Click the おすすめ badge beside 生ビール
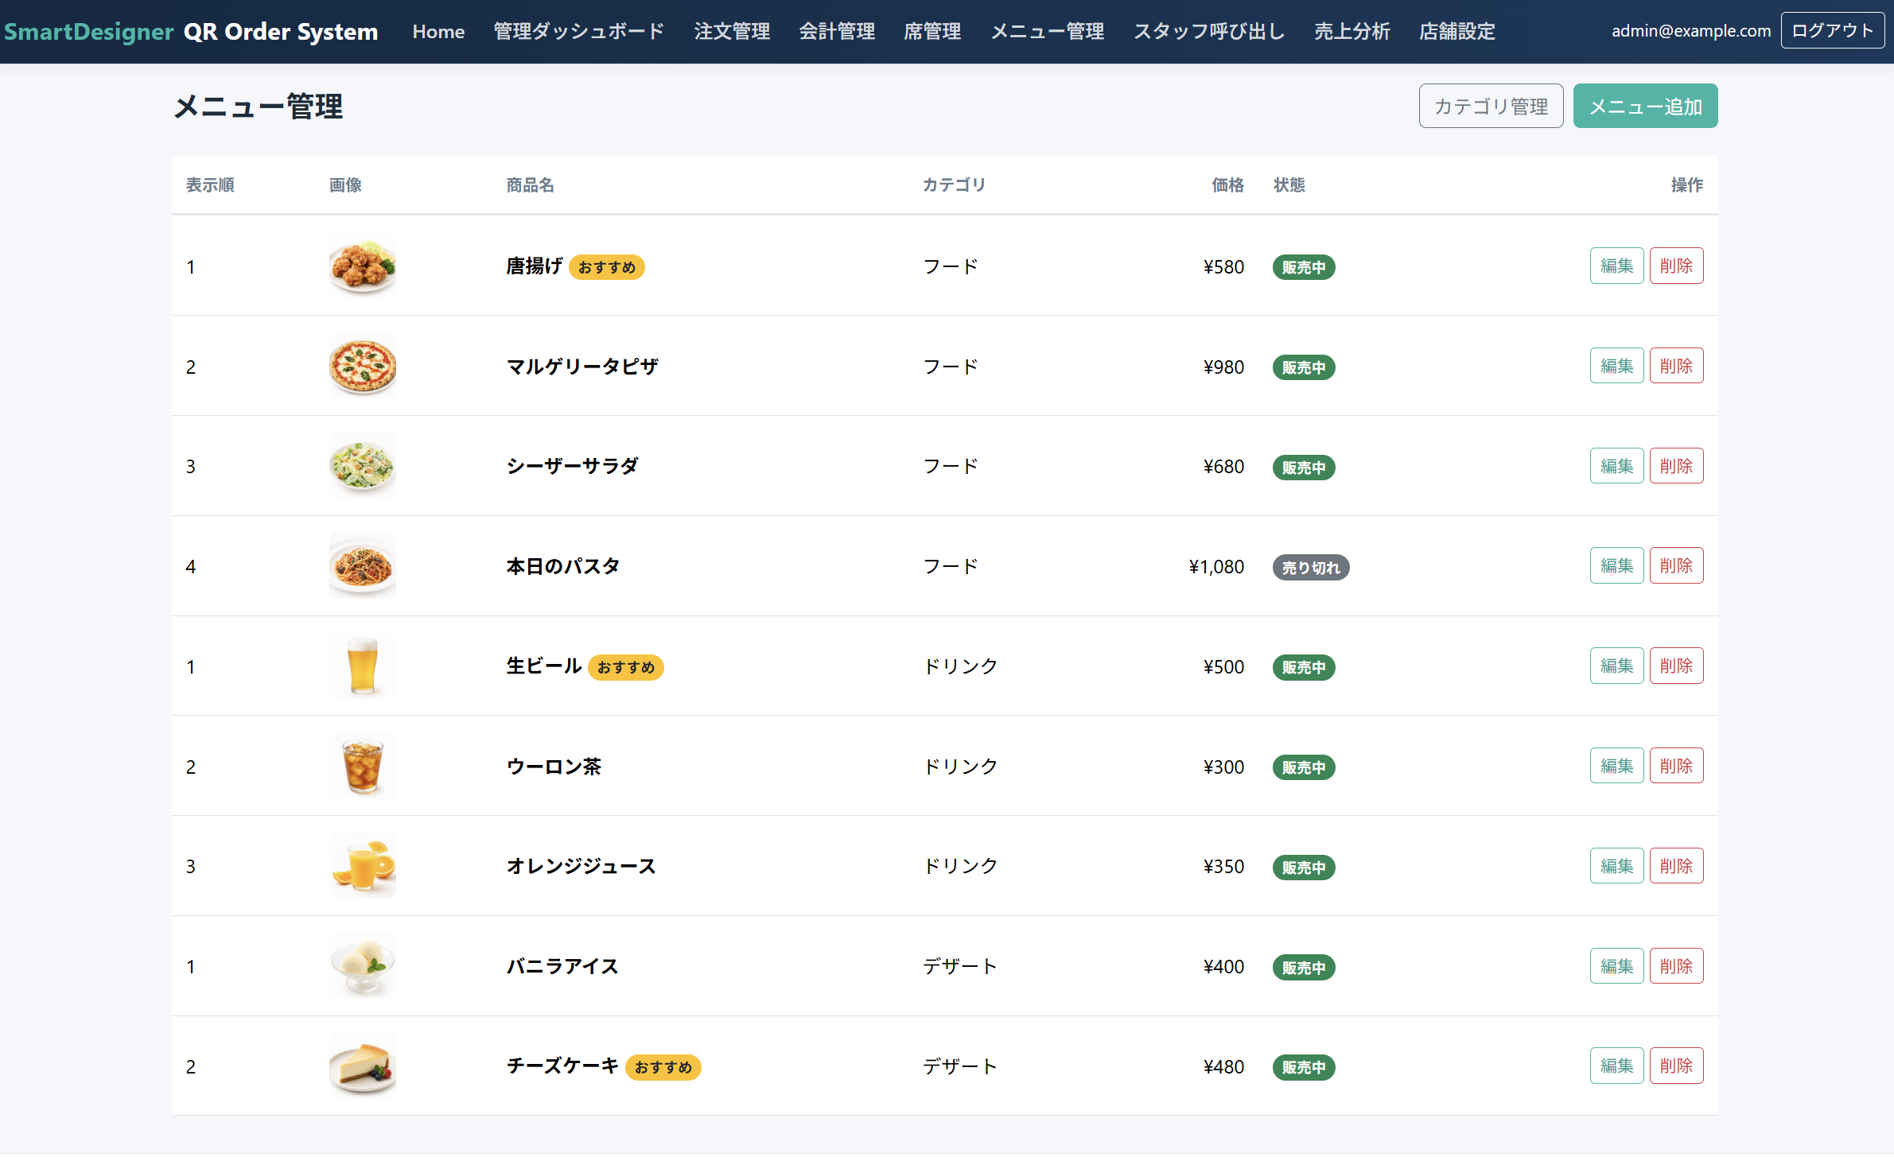 pyautogui.click(x=626, y=667)
